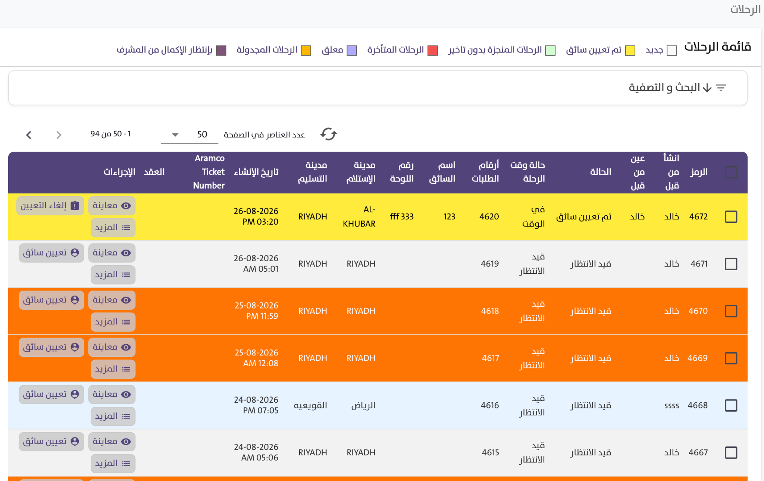Check the checkbox for trip 4672

(731, 216)
